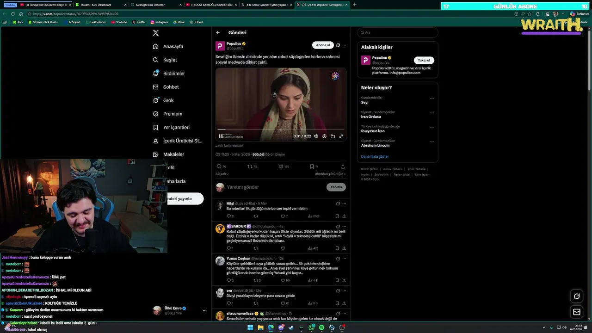Image resolution: width=592 pixels, height=333 pixels.
Task: Pause the video playback
Action: 221,136
